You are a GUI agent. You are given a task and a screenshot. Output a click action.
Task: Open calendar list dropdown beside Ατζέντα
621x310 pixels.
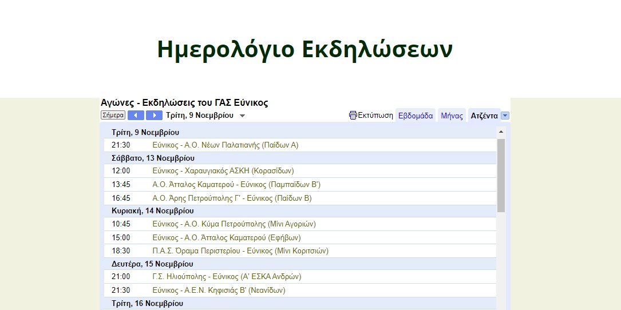pyautogui.click(x=505, y=116)
